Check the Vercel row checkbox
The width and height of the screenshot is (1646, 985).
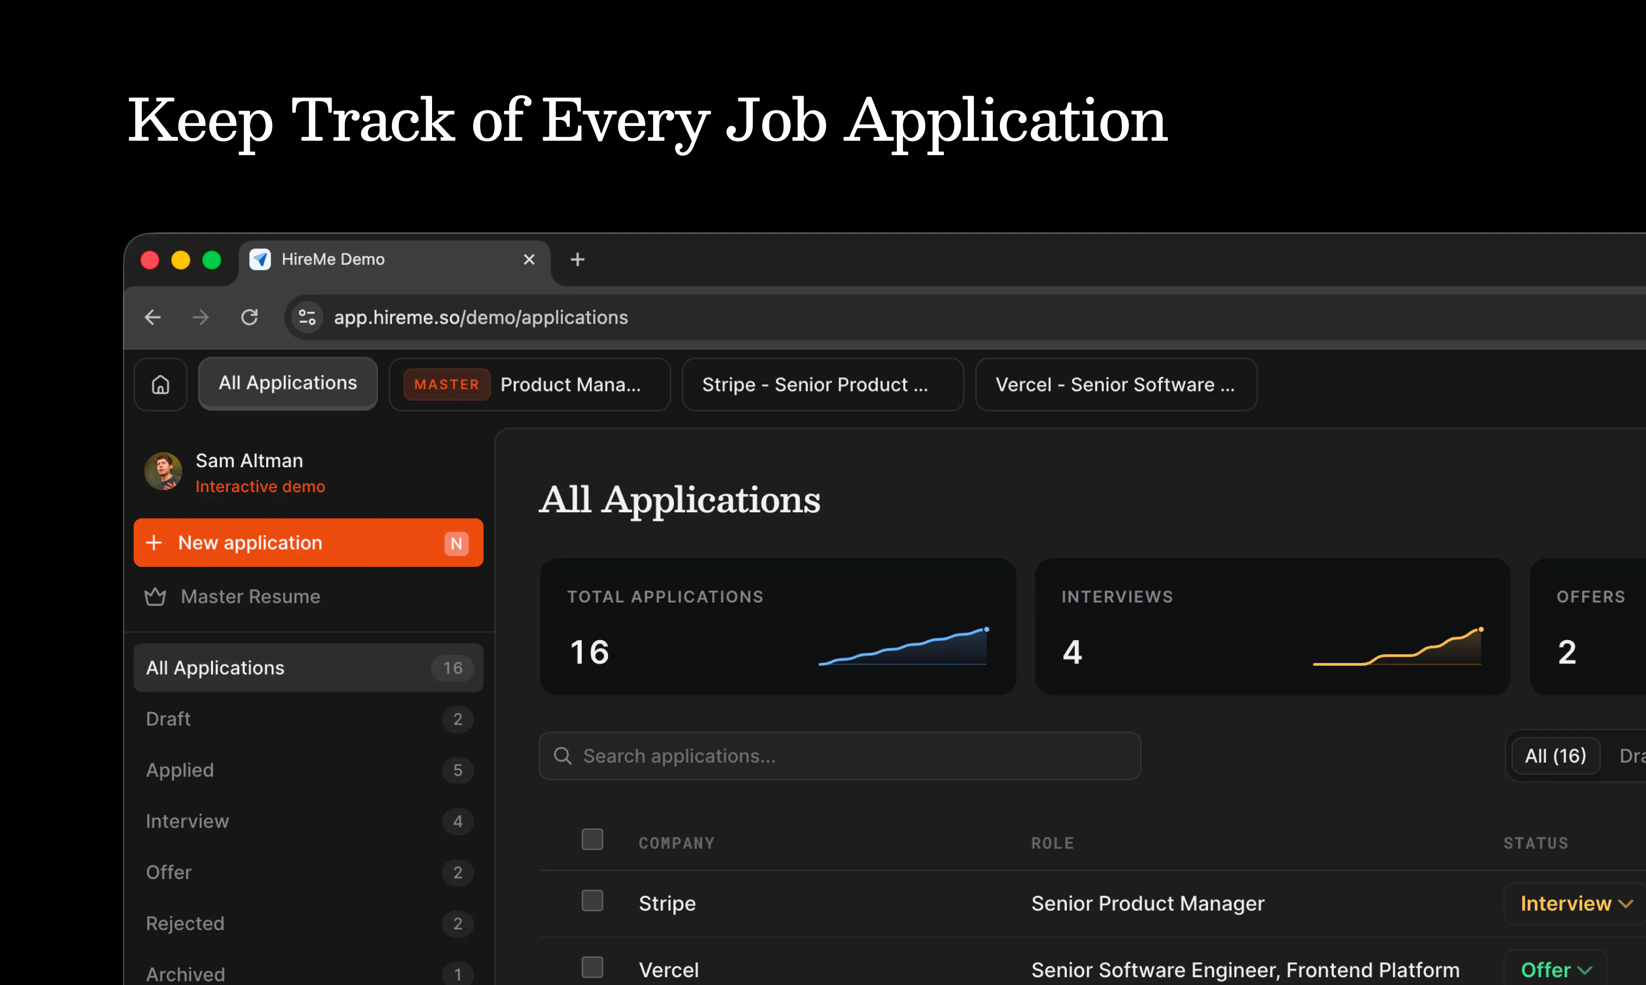(593, 968)
